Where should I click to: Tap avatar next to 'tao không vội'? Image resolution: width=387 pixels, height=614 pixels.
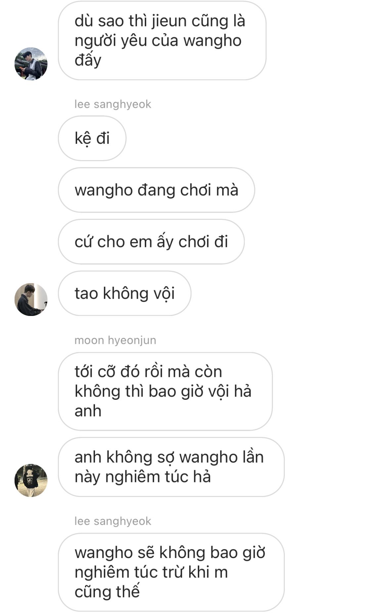click(31, 299)
